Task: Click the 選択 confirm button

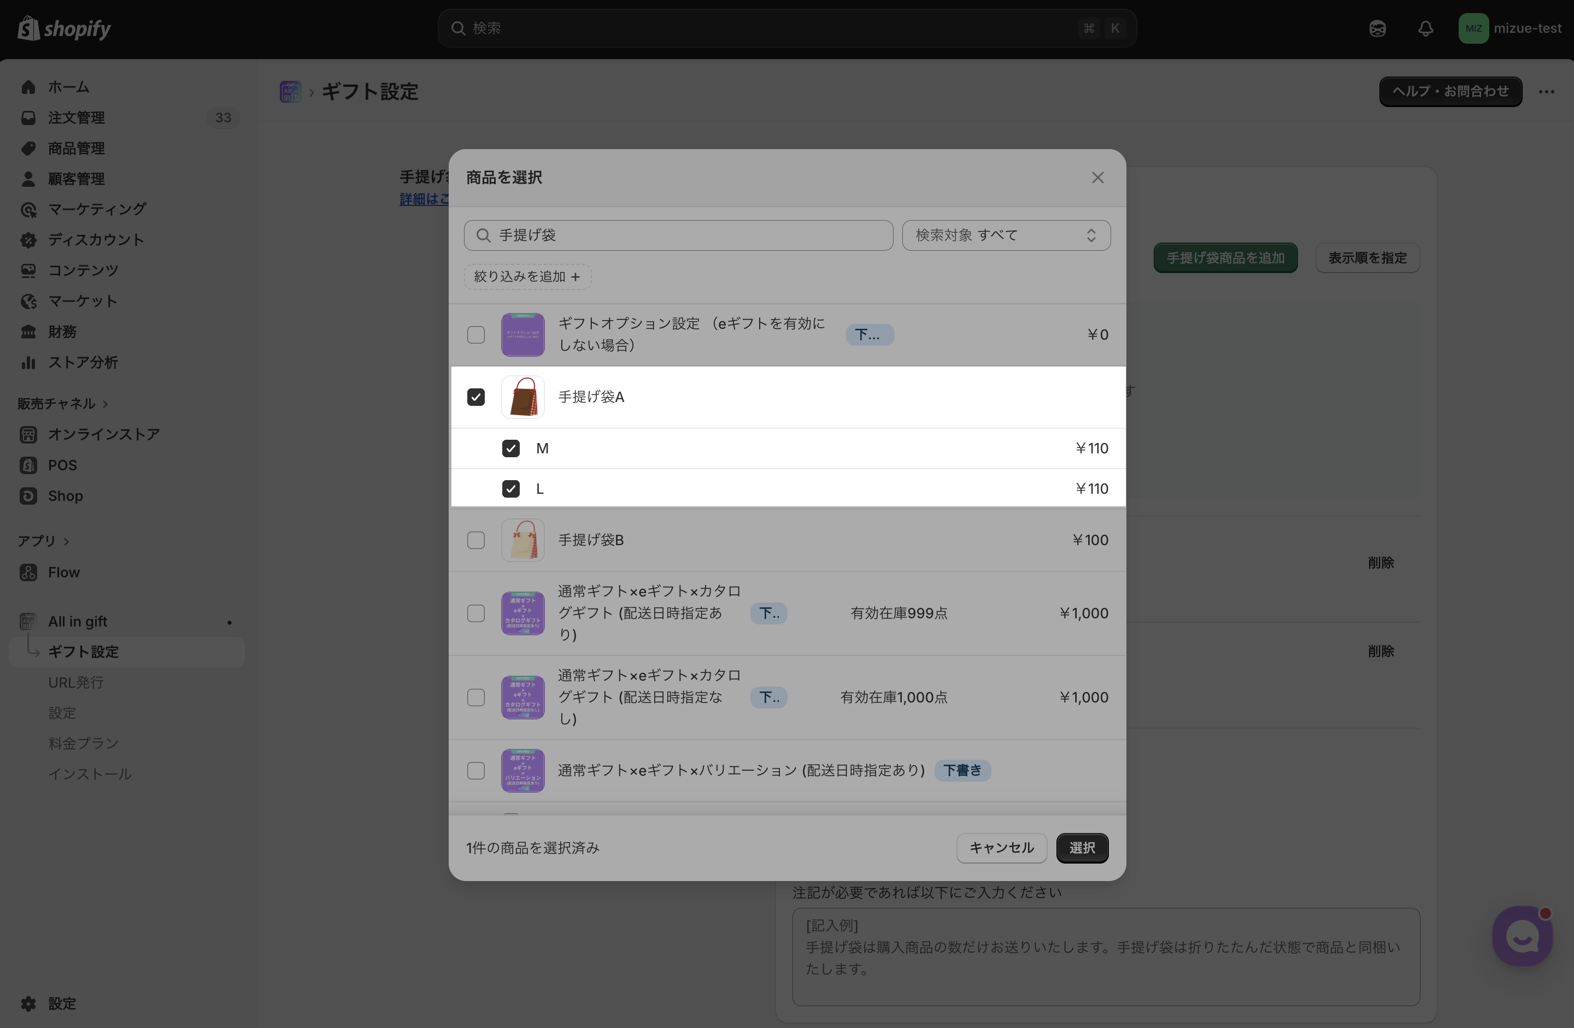Action: coord(1081,848)
